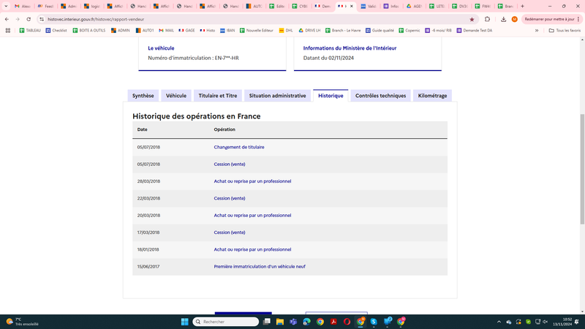Open the Chrome downloads panel
Viewport: 585px width, 329px height.
(x=503, y=19)
